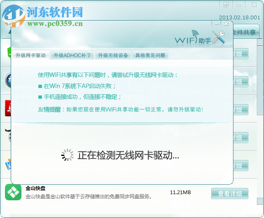
Task: Click the main window scrollbar thumb
Action: (x=260, y=80)
